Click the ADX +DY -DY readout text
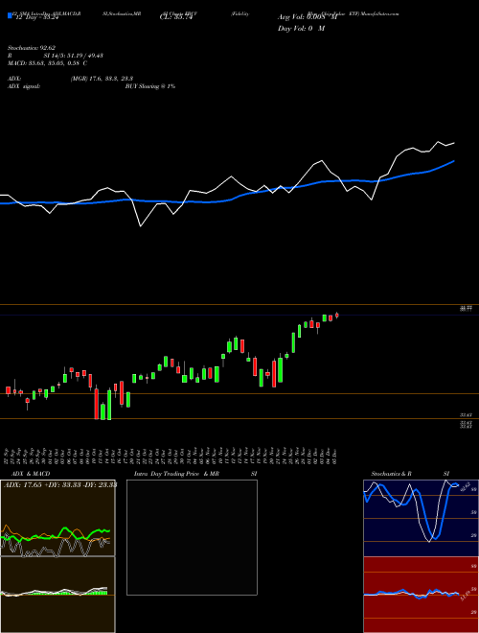Screen dimensions: 479x633 (60, 485)
